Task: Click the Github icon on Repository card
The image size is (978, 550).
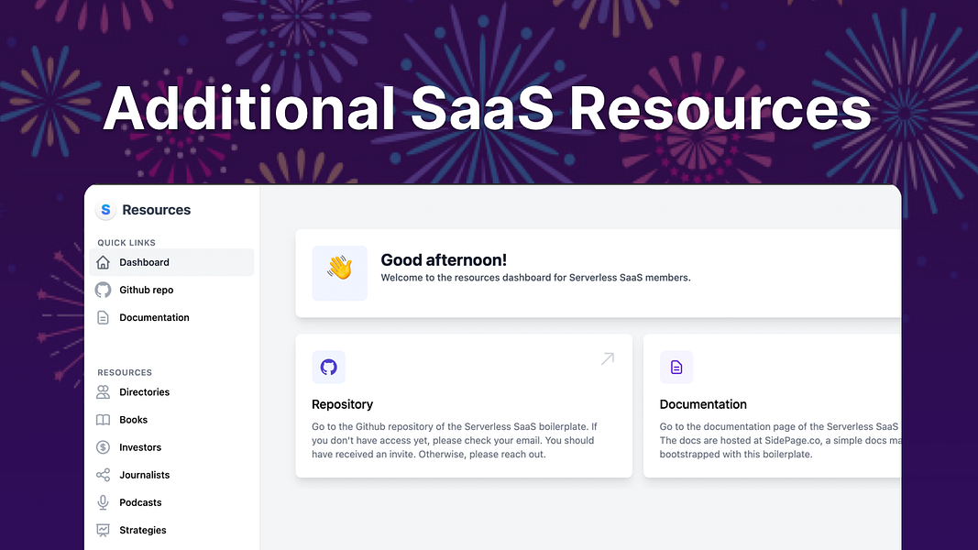Action: 329,367
